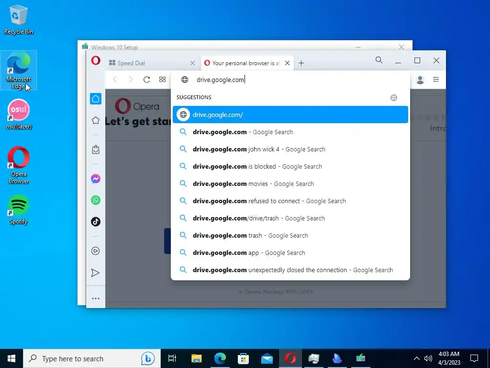The height and width of the screenshot is (368, 490).
Task: Open Task View on the taskbar
Action: click(172, 358)
